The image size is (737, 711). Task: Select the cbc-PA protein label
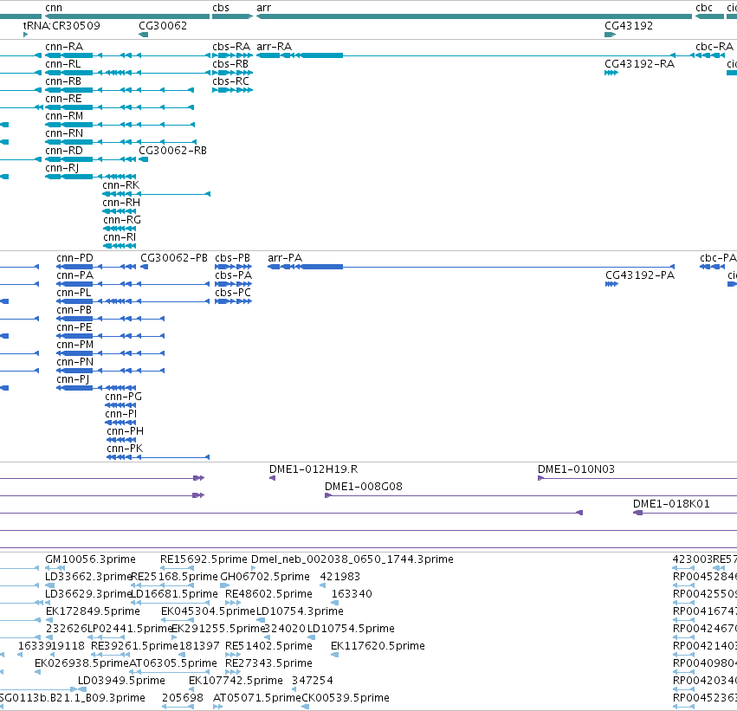(x=718, y=258)
